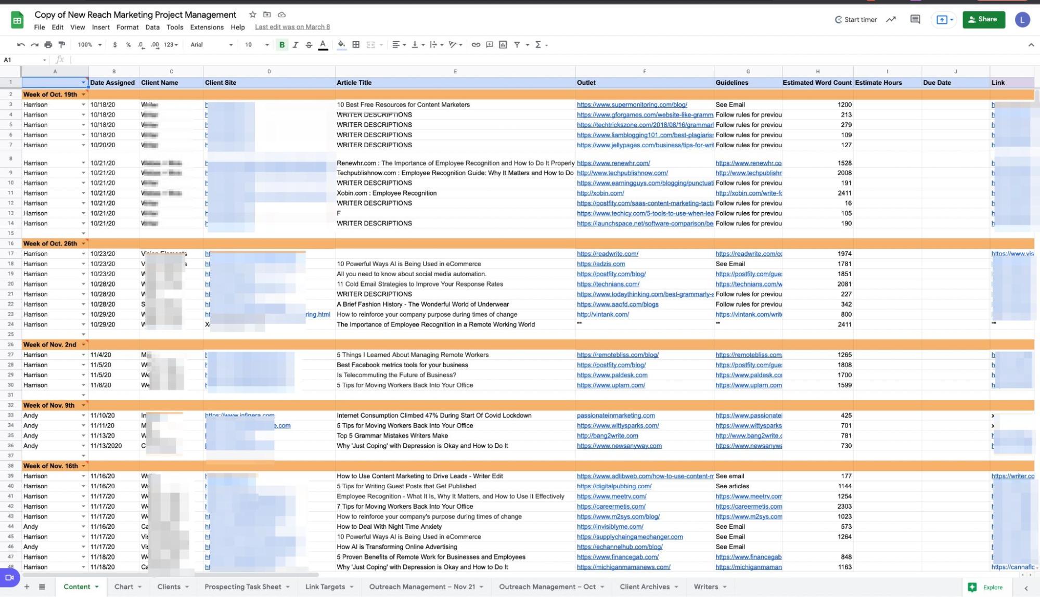
Task: Open comment history icon
Action: point(915,20)
